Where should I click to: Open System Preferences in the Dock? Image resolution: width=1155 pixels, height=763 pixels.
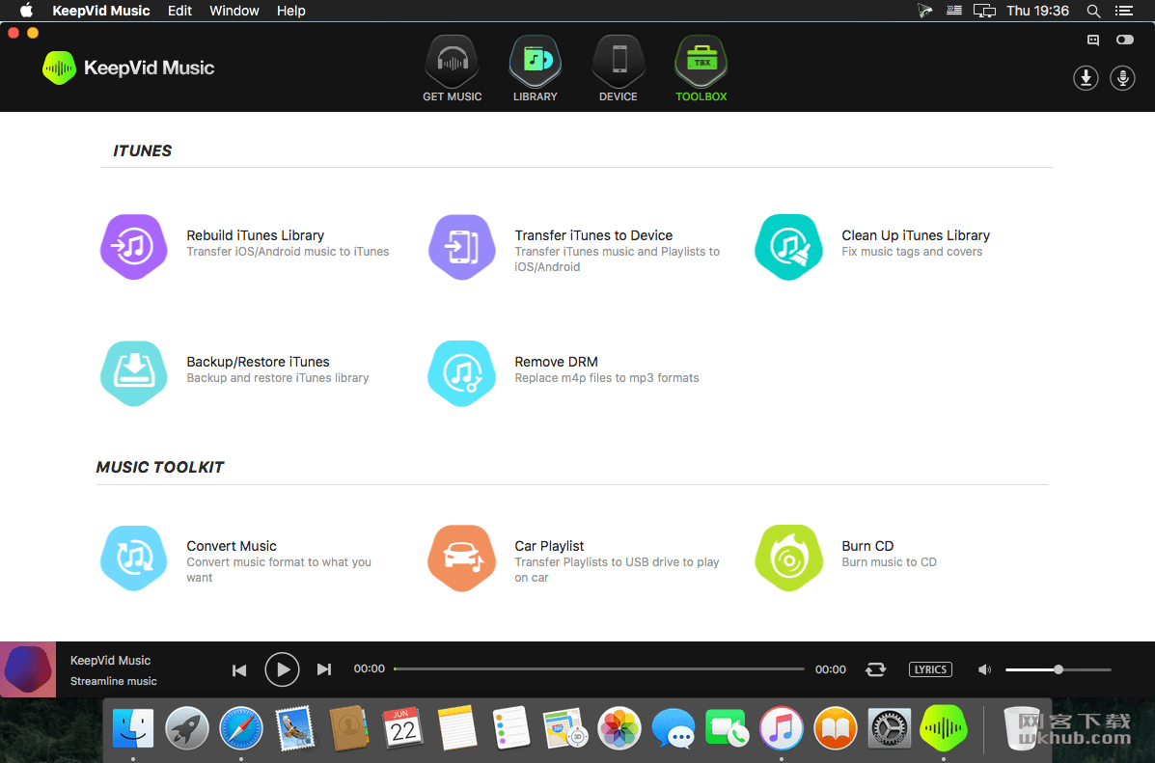[889, 728]
